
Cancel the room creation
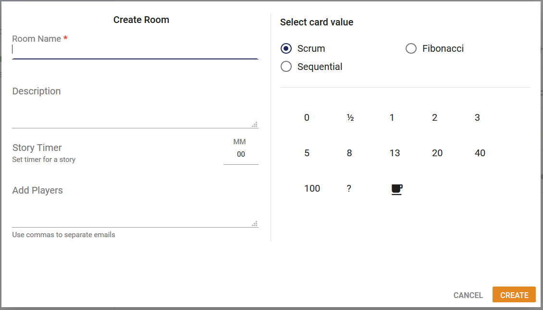point(468,295)
